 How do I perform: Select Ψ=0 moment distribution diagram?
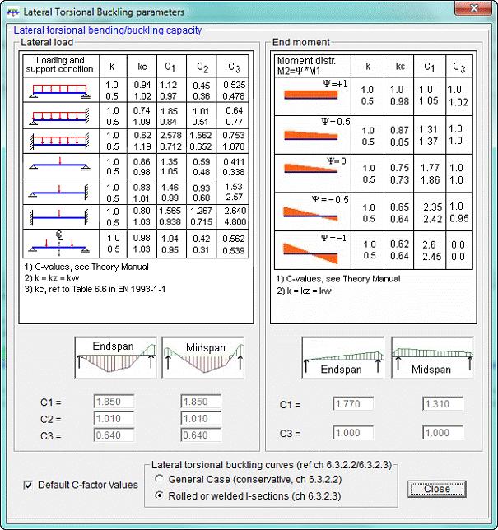pos(310,168)
